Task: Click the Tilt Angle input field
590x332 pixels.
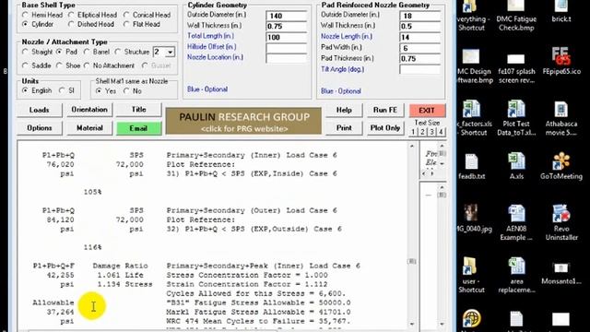Action: point(420,70)
